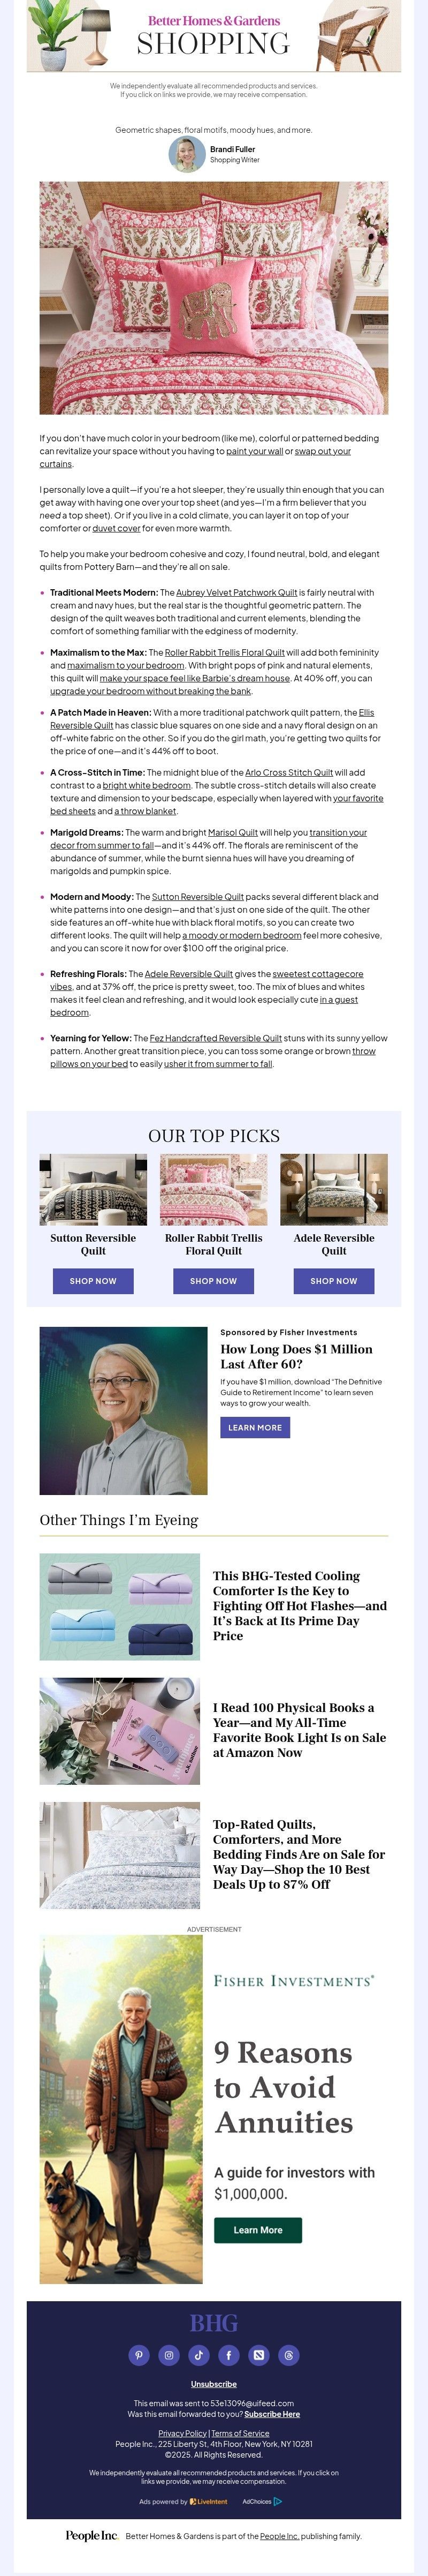This screenshot has width=428, height=2576.
Task: Open the Privacy Policy link
Action: click(x=182, y=2433)
